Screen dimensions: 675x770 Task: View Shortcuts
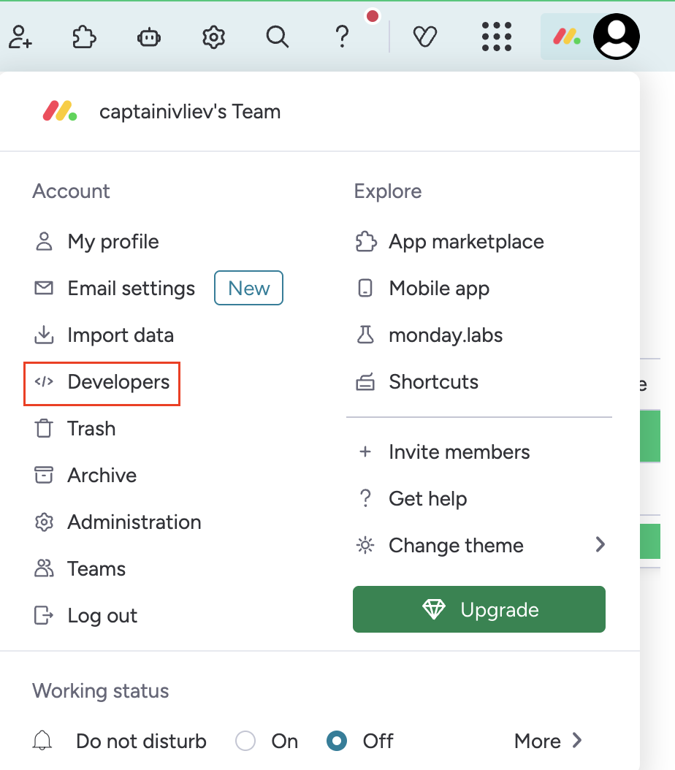click(x=433, y=382)
